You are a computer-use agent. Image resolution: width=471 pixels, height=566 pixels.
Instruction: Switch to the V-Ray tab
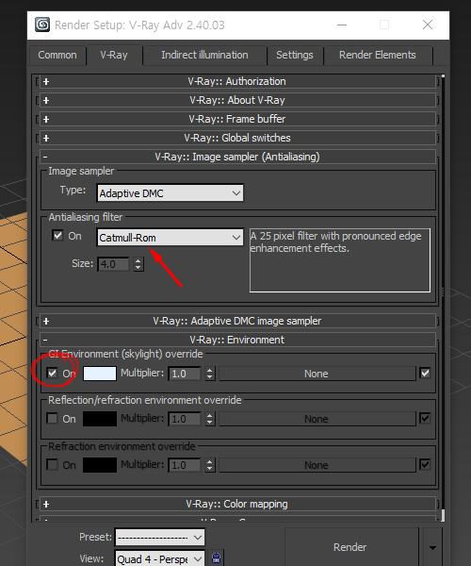[114, 55]
